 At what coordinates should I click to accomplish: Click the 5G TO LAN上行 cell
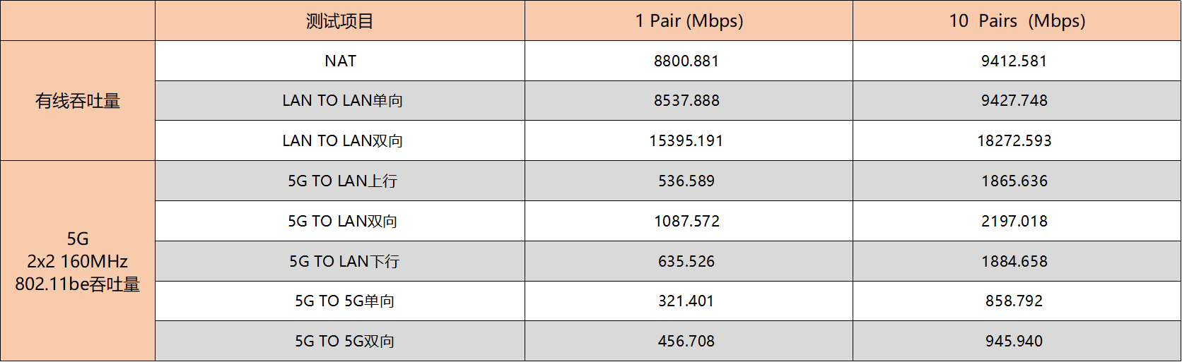[x=342, y=181]
